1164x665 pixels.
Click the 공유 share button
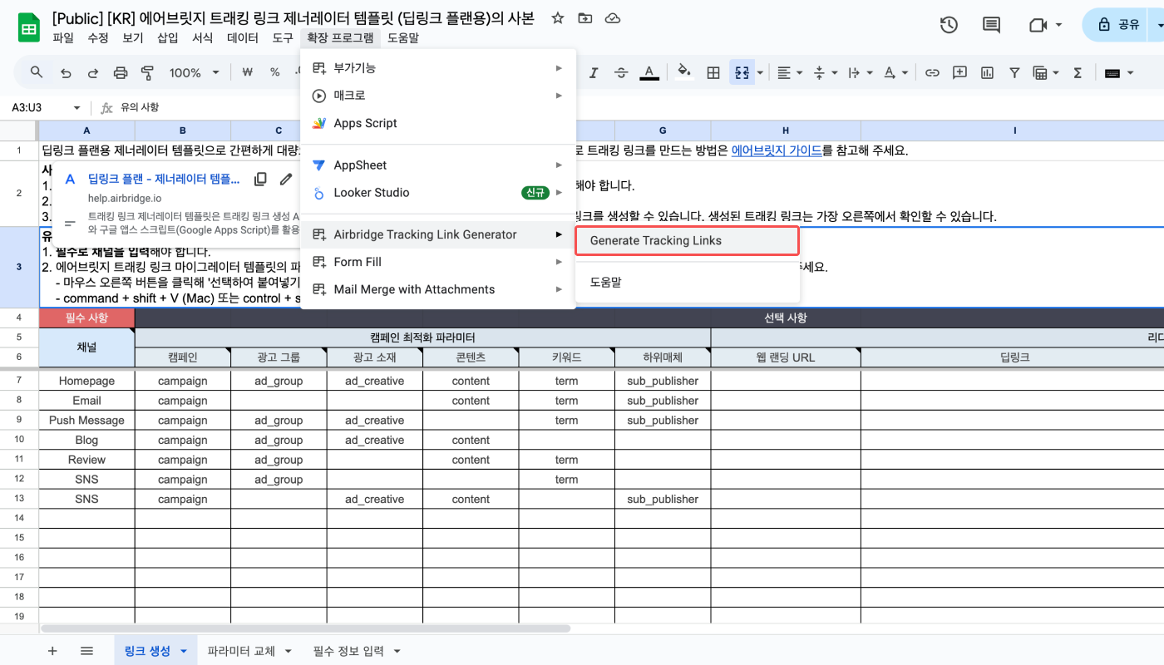coord(1119,25)
